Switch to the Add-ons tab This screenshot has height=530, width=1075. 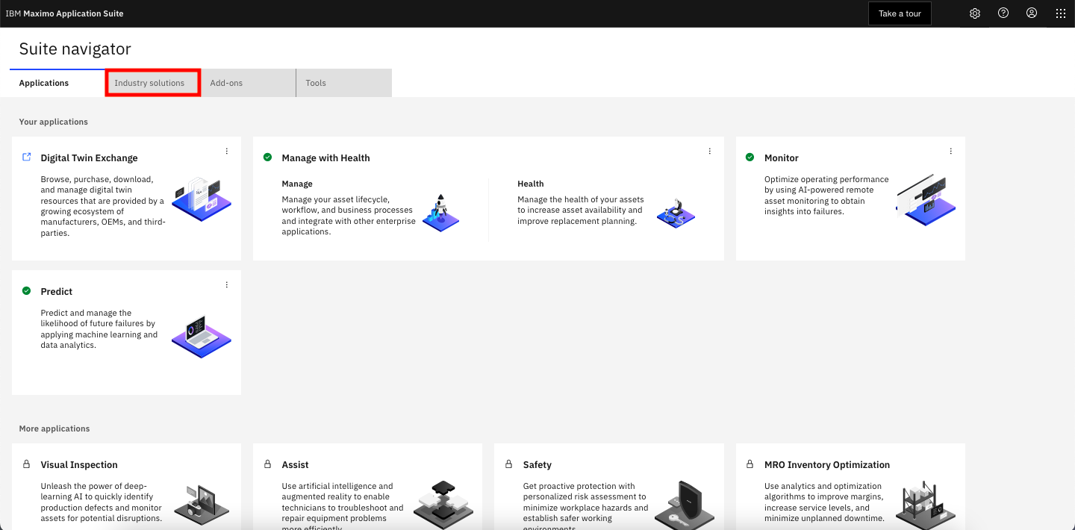click(249, 83)
